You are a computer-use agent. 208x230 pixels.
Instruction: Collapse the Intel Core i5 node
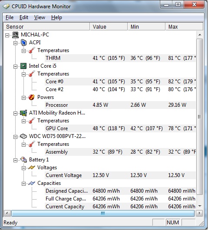click(15, 66)
